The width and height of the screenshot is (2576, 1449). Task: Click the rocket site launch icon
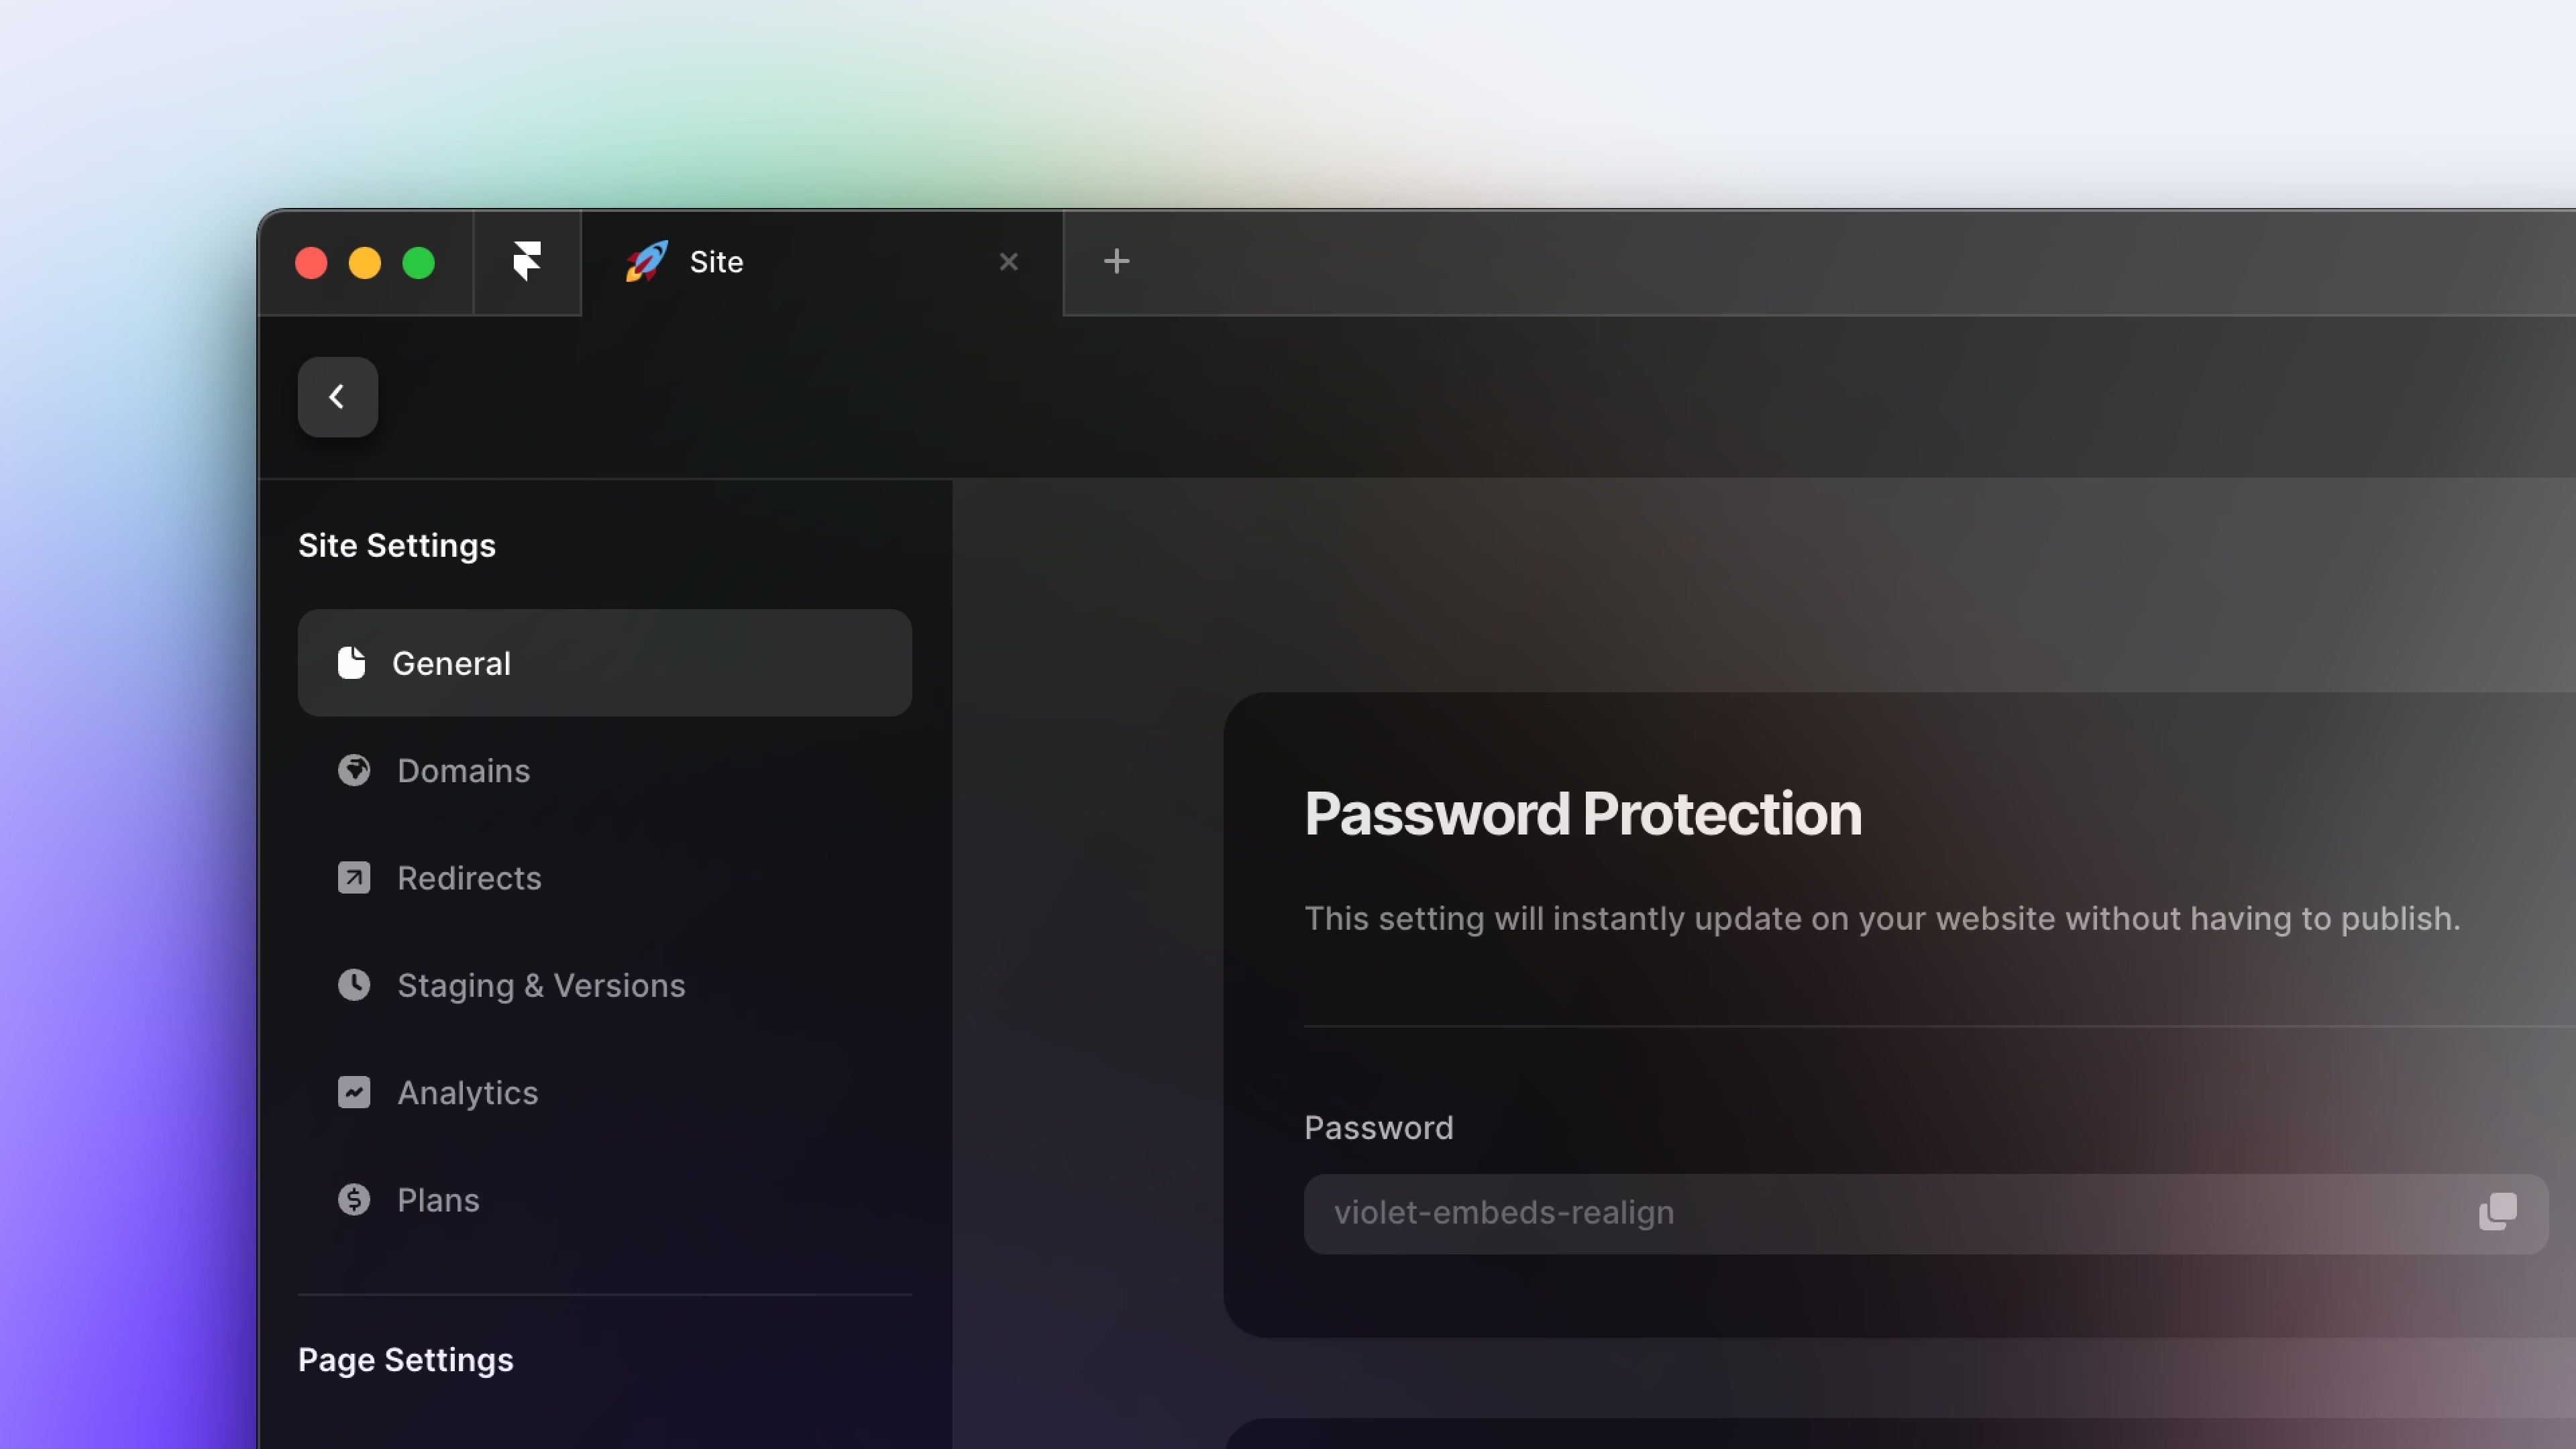point(646,262)
